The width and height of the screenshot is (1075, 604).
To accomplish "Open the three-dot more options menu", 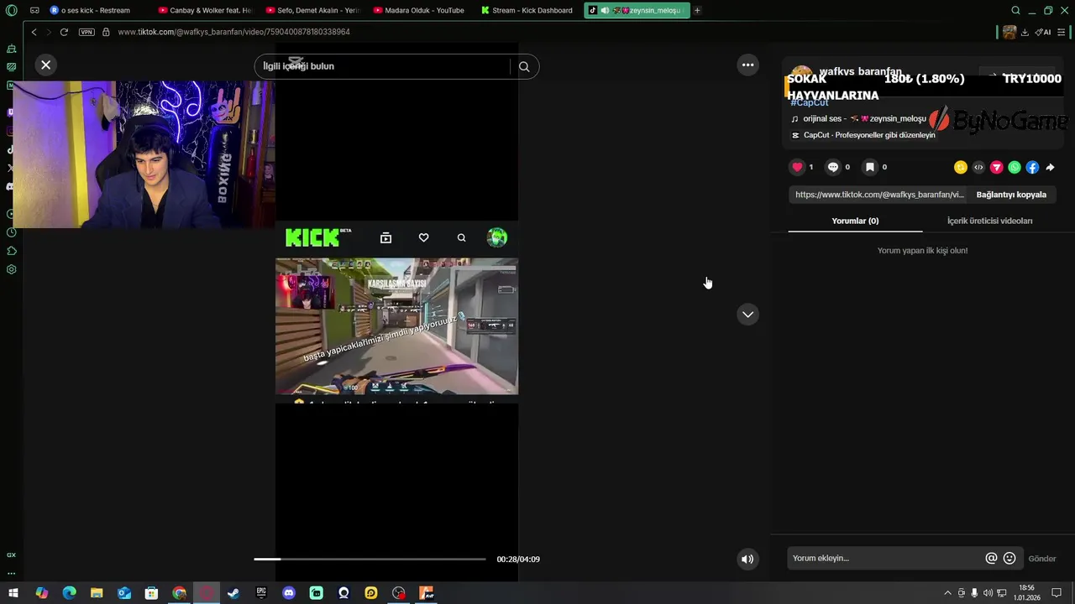I will (747, 65).
